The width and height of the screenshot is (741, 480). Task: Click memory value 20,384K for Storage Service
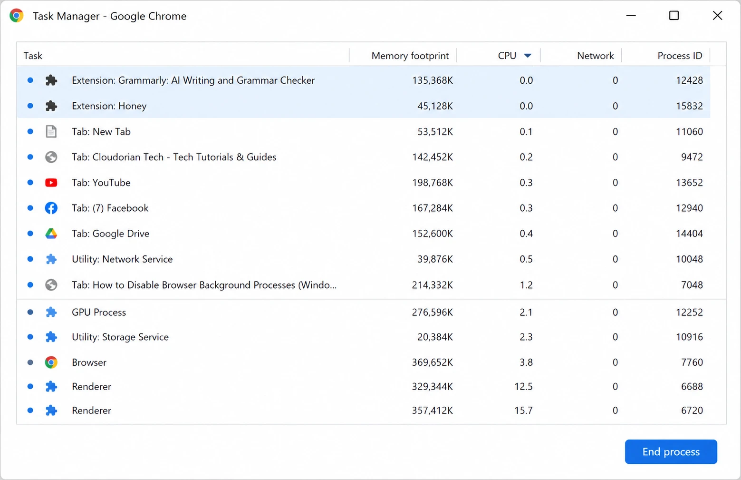coord(435,337)
